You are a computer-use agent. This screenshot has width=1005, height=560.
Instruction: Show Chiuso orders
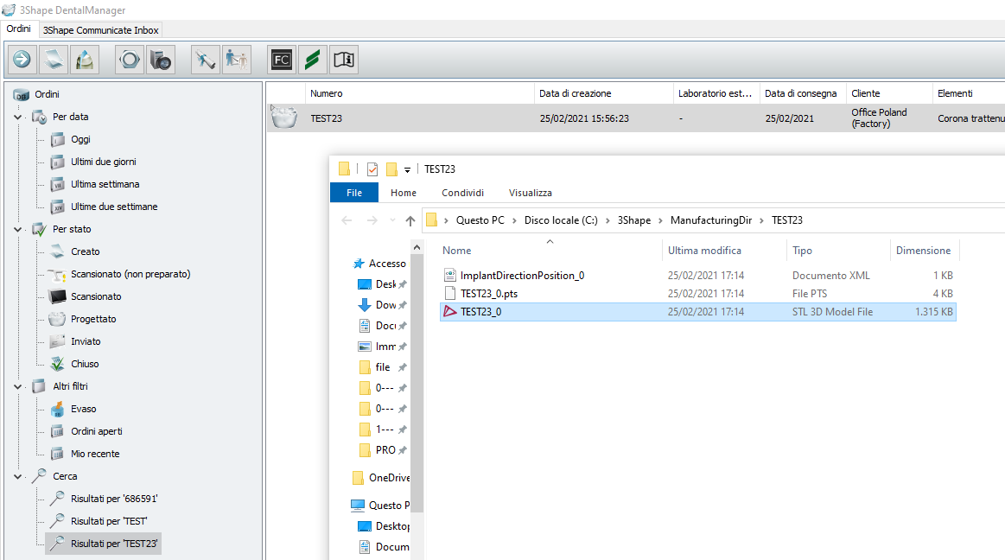pos(85,364)
